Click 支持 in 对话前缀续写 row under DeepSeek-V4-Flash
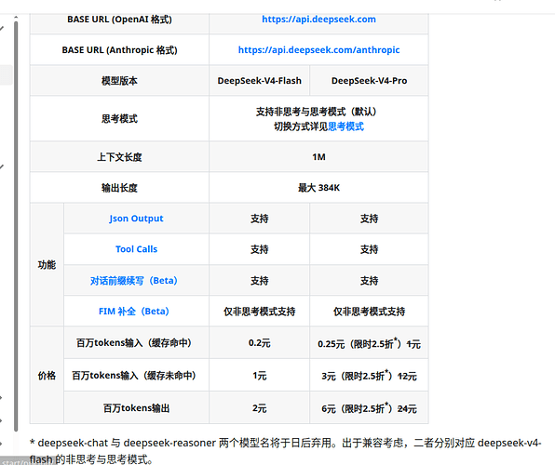555x465 pixels. (x=259, y=281)
